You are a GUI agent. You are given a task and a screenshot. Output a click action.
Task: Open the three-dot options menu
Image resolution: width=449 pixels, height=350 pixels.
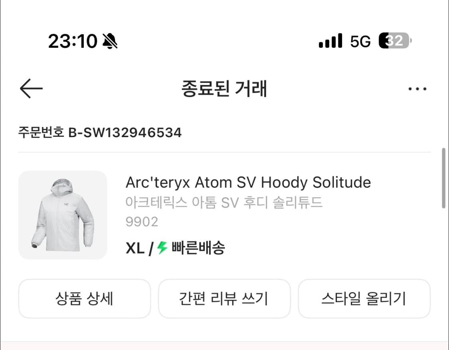coord(417,88)
